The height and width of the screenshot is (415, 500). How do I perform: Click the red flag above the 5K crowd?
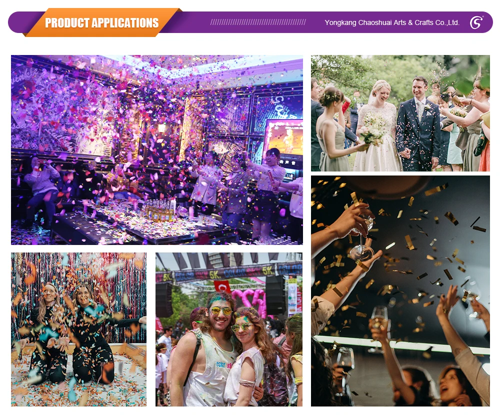tap(222, 287)
